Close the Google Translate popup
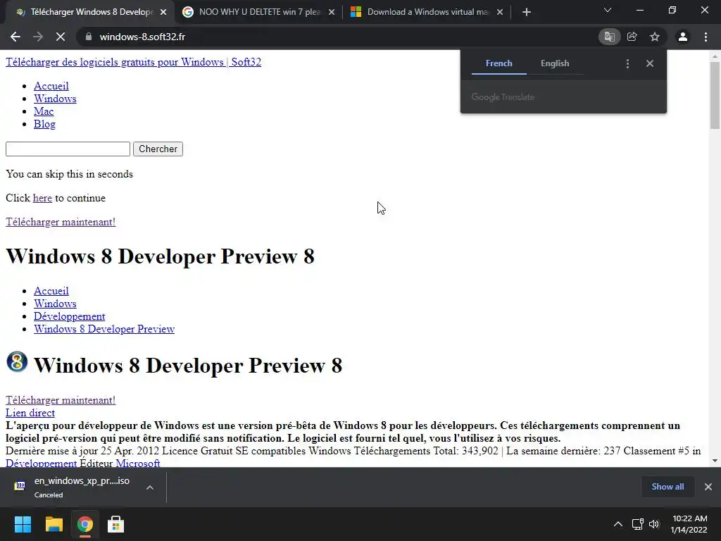This screenshot has height=541, width=721. 650,63
